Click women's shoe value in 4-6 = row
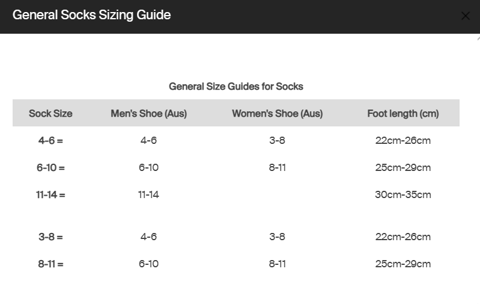Screen dimensions: 480x304 click(277, 140)
